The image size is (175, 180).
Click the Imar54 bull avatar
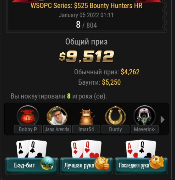86,117
